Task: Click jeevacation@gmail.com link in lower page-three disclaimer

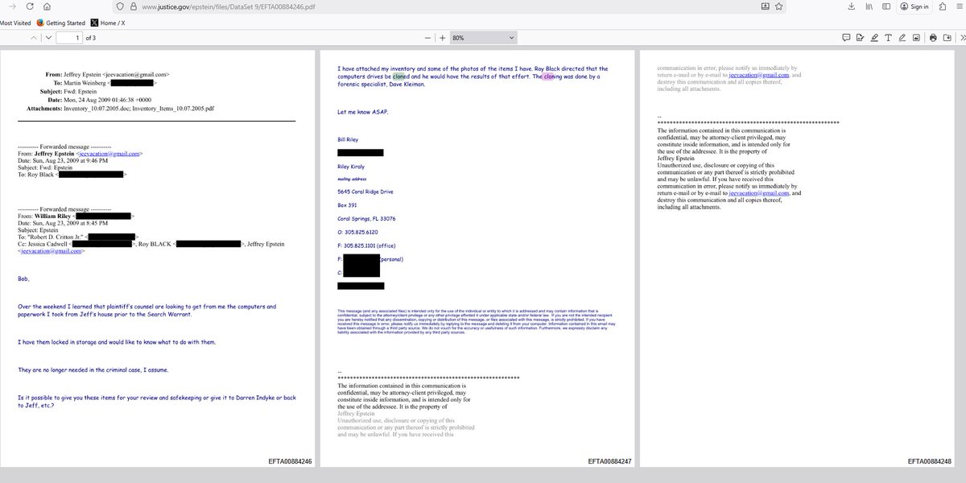Action: pos(759,194)
